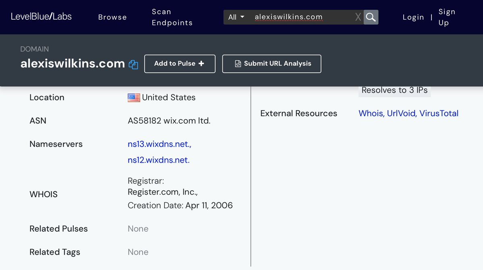The height and width of the screenshot is (270, 483).
Task: Focus the alexiswilkins.com search input
Action: (x=298, y=17)
